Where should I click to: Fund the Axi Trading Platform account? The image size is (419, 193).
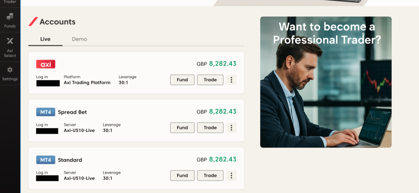(182, 80)
